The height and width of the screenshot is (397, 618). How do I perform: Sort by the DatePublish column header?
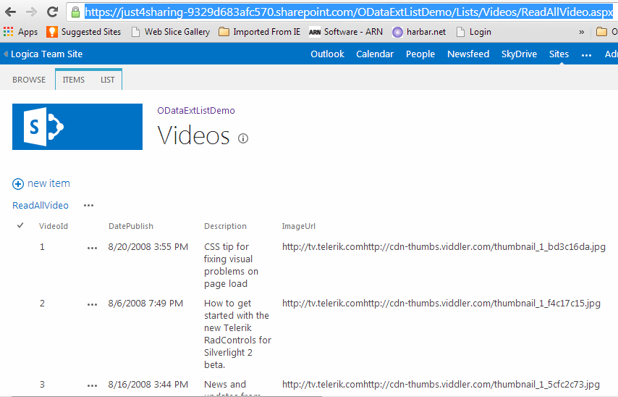click(131, 226)
